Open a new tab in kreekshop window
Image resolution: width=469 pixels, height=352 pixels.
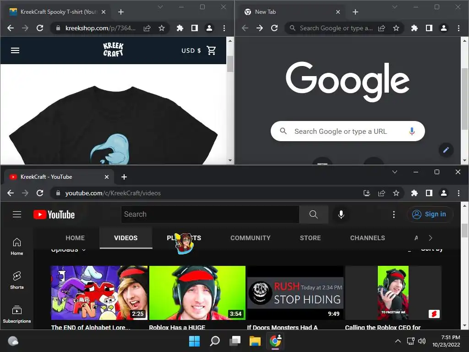[x=121, y=12]
